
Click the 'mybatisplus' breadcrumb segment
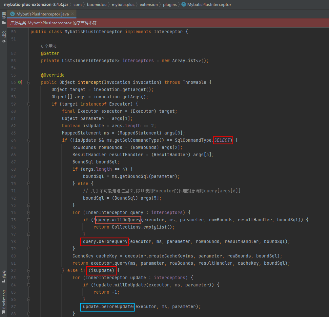pyautogui.click(x=123, y=4)
